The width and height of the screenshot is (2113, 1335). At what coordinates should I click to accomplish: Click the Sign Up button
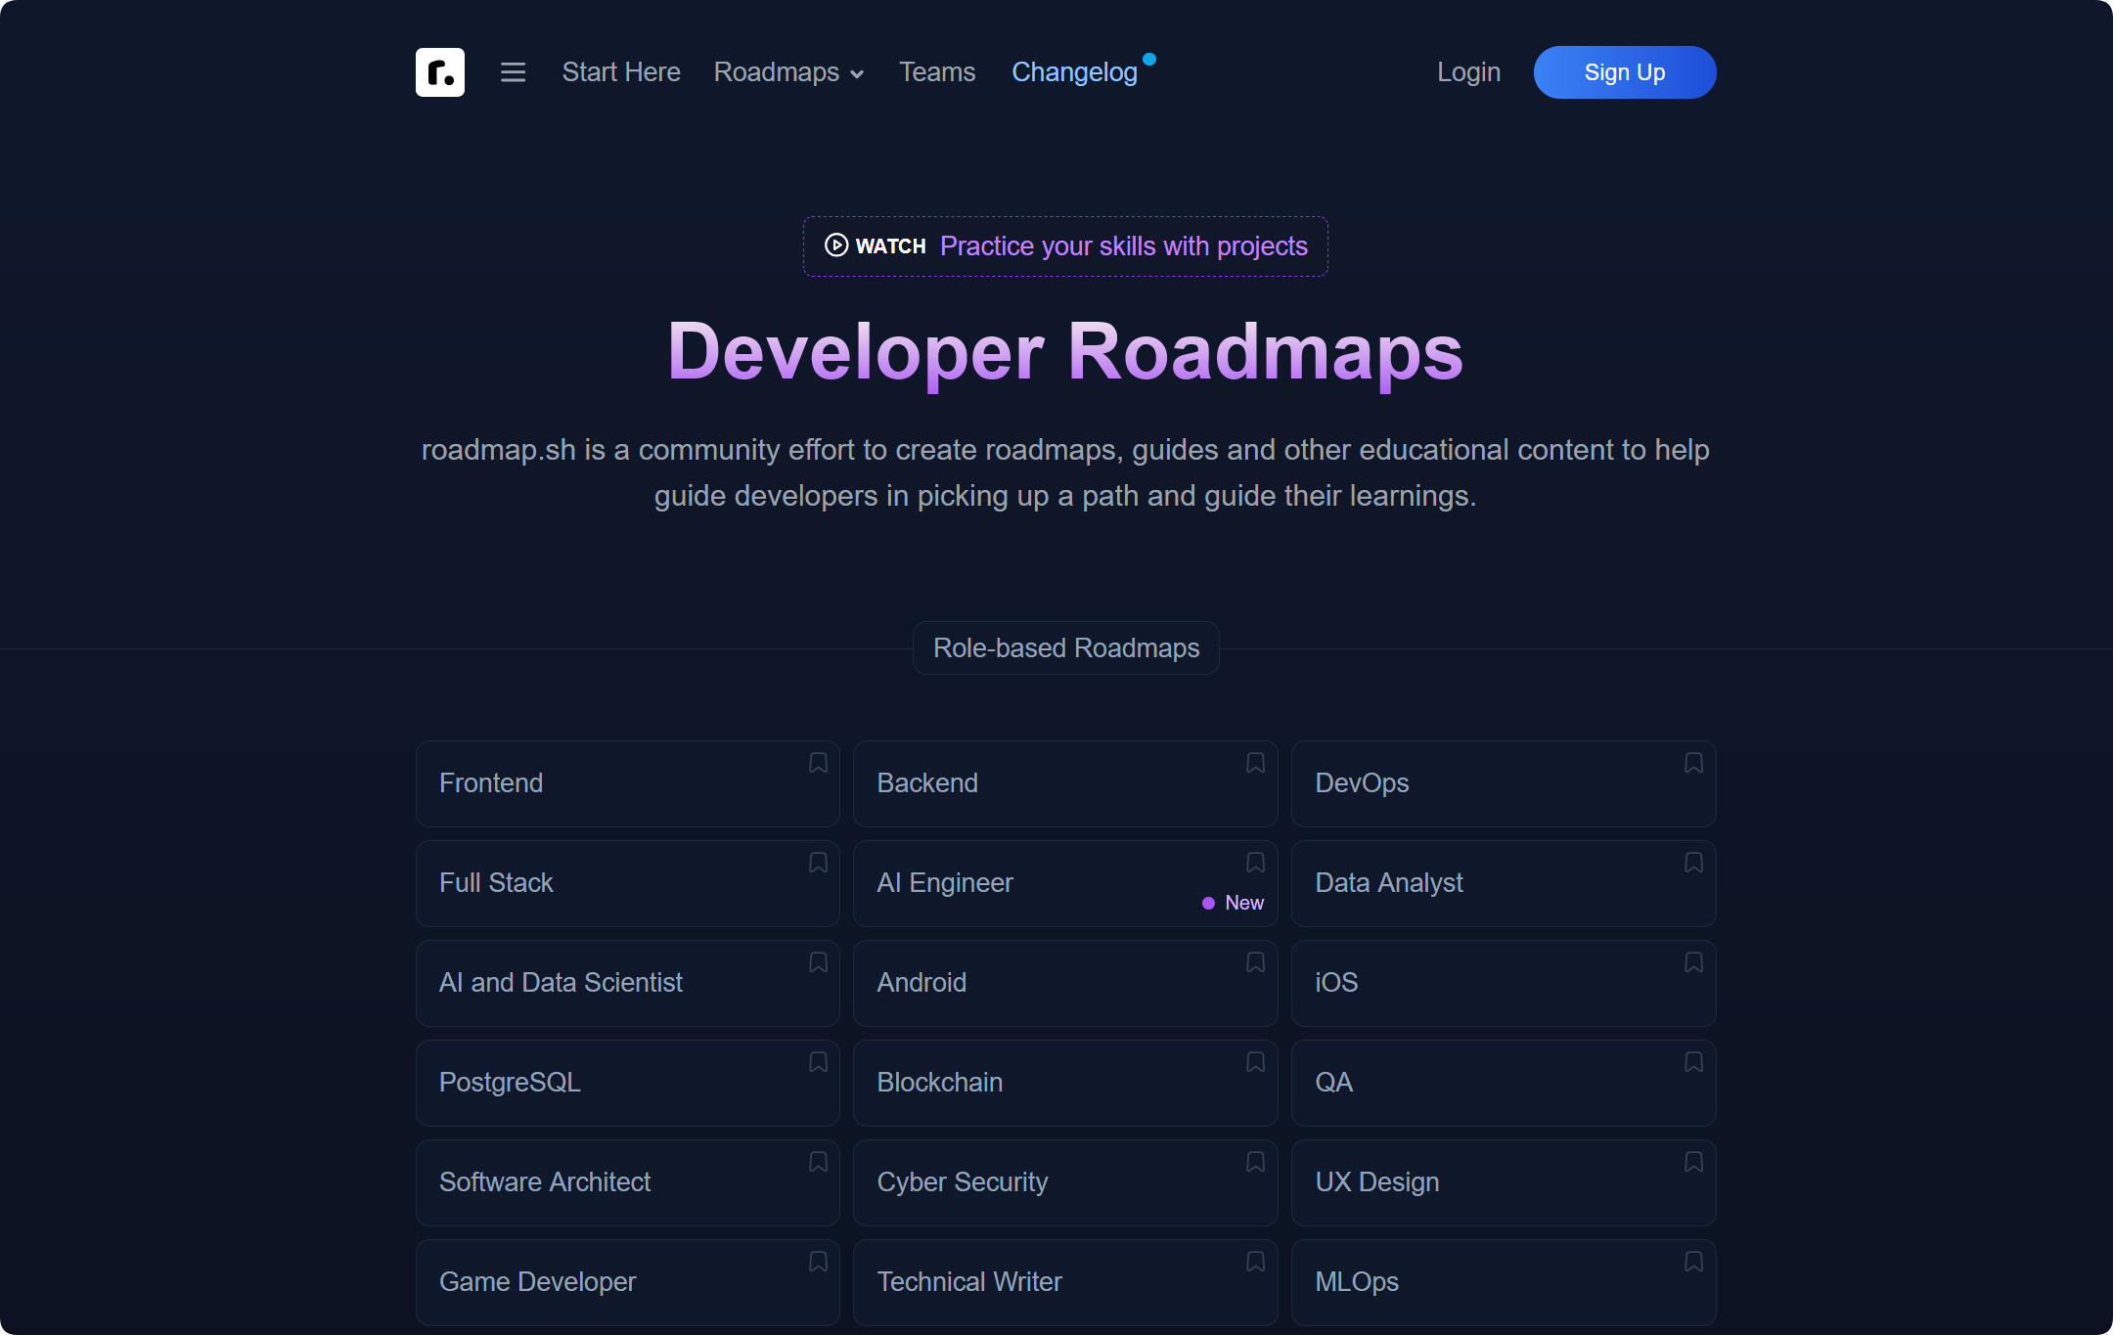point(1624,72)
